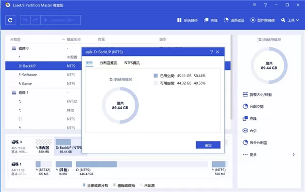
Task: Click the primary partition legend swatch
Action: pos(84,185)
